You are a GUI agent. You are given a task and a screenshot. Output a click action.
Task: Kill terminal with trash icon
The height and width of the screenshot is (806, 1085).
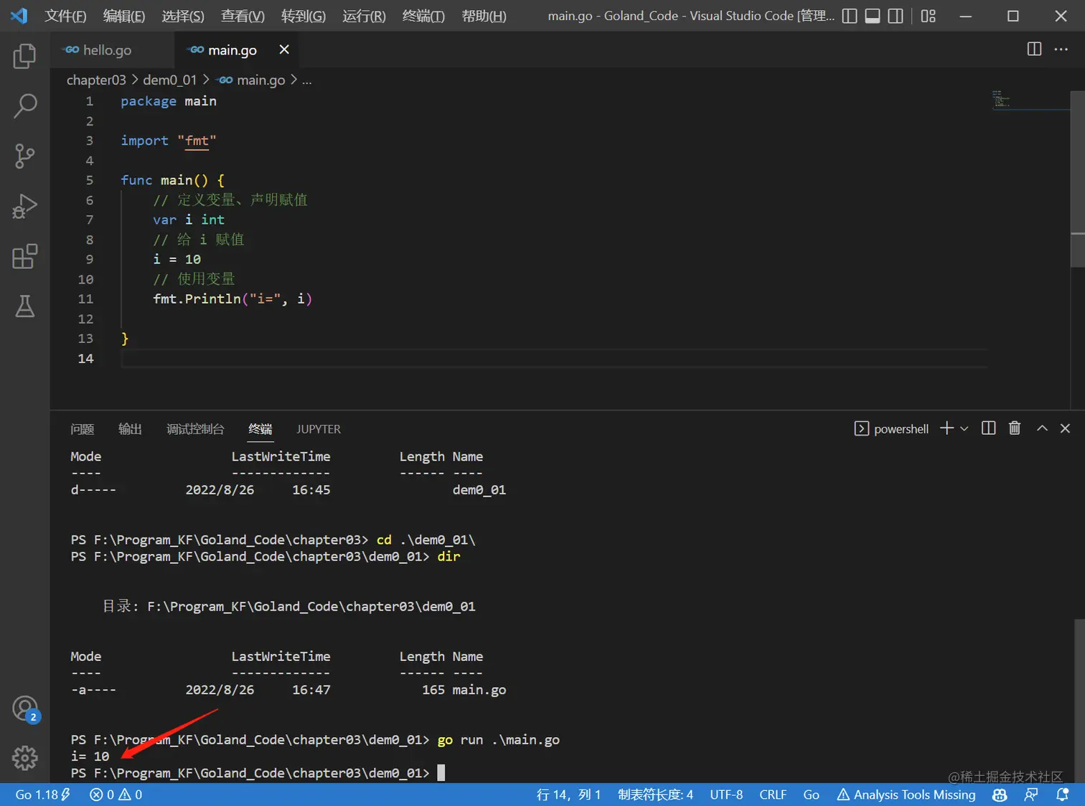[x=1015, y=428]
